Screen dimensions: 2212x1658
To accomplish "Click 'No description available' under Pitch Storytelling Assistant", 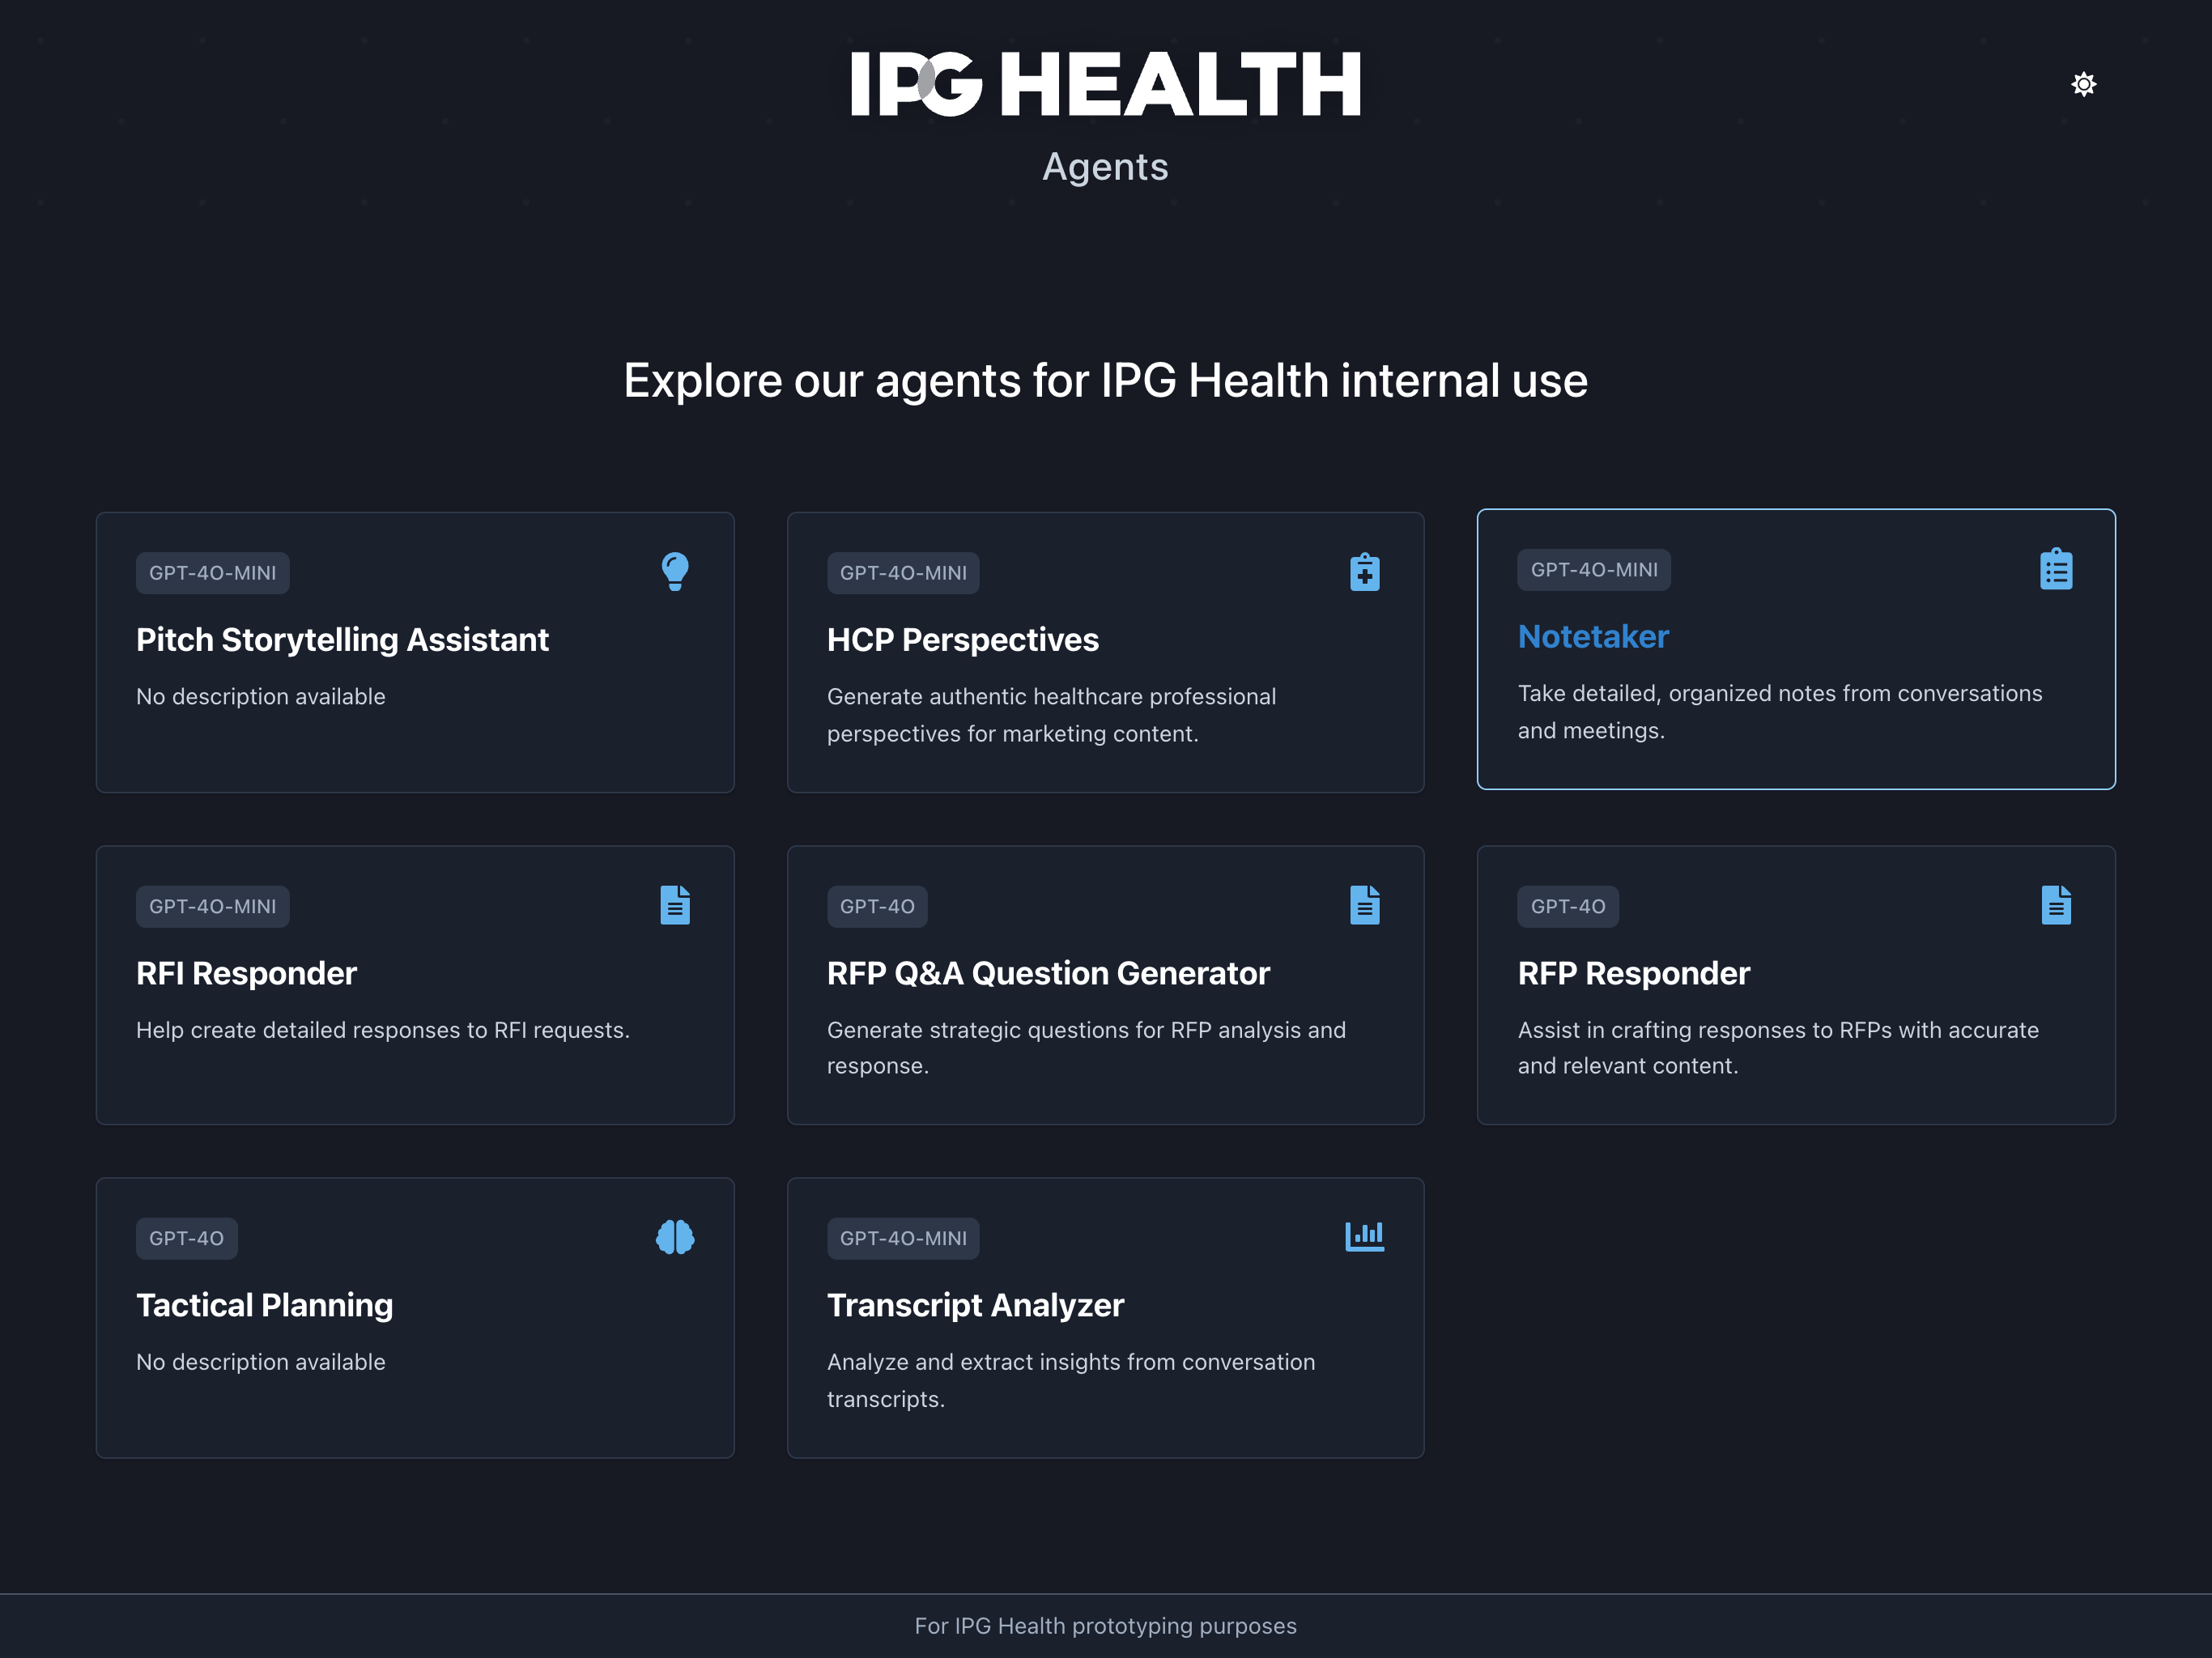I will 260,697.
